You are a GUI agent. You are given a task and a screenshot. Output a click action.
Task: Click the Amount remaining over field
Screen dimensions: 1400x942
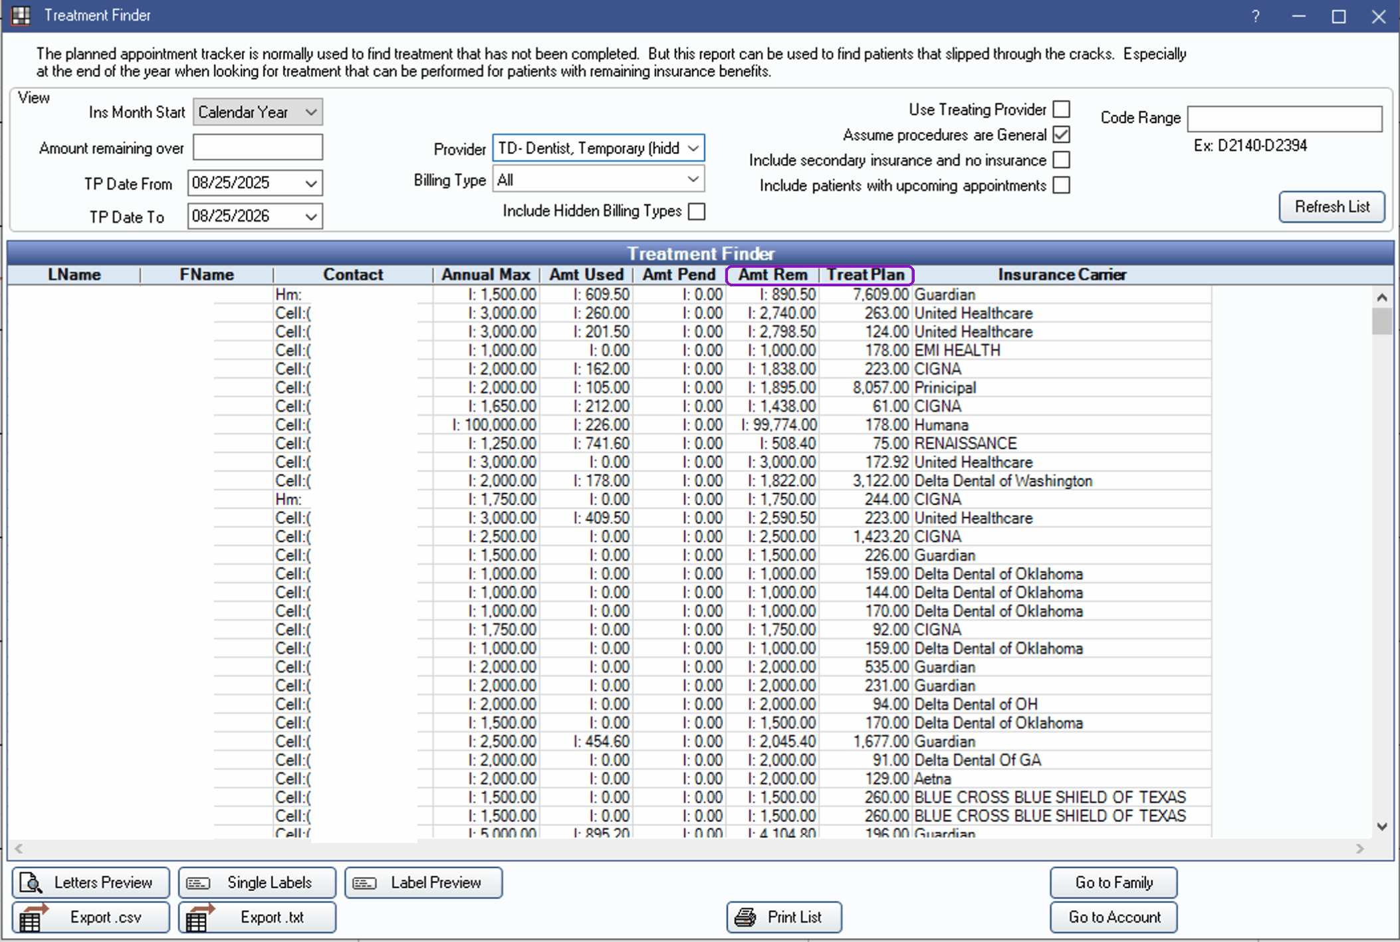pos(258,147)
